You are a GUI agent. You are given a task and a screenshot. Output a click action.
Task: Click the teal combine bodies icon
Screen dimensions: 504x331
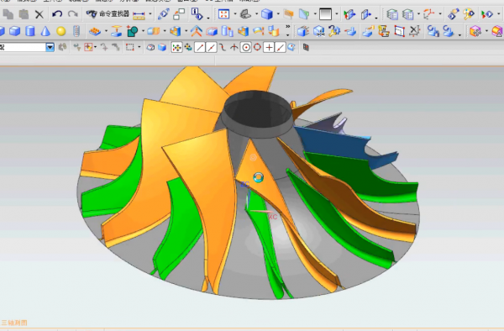(x=132, y=31)
